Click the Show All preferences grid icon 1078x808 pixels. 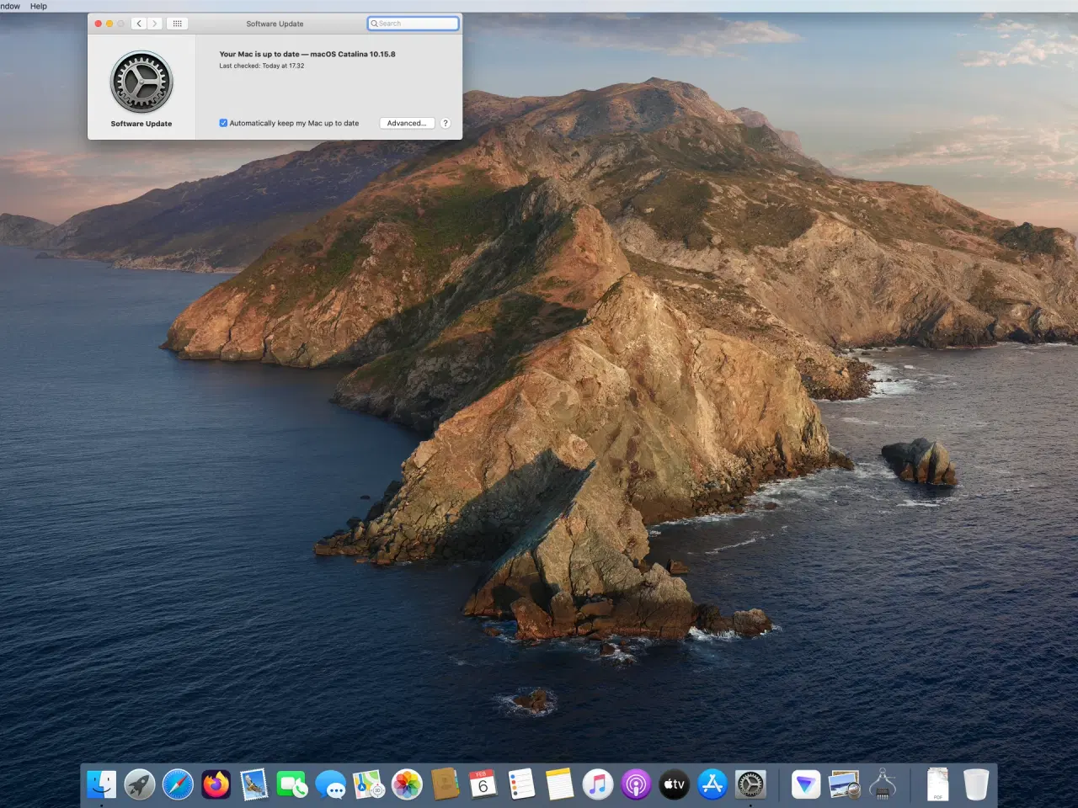[x=177, y=24]
